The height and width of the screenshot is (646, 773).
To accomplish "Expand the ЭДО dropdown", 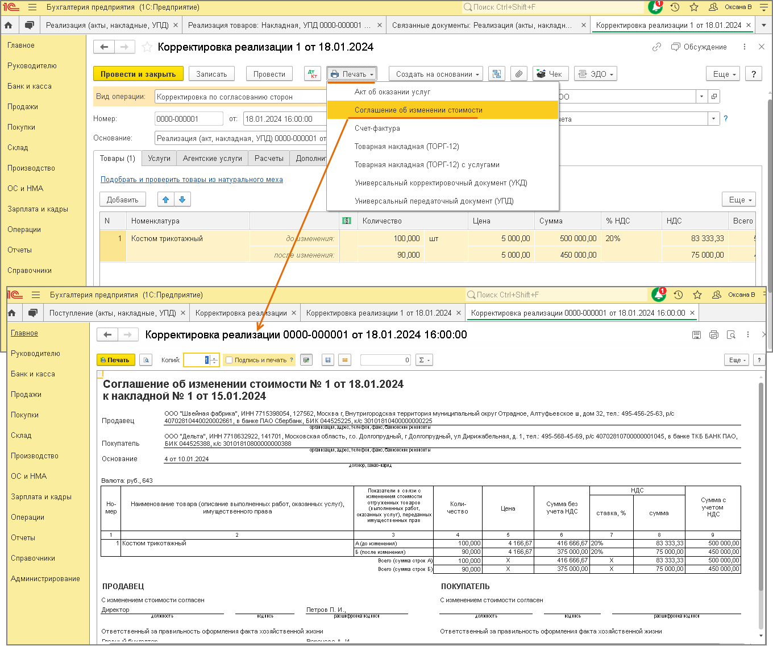I will pyautogui.click(x=596, y=74).
